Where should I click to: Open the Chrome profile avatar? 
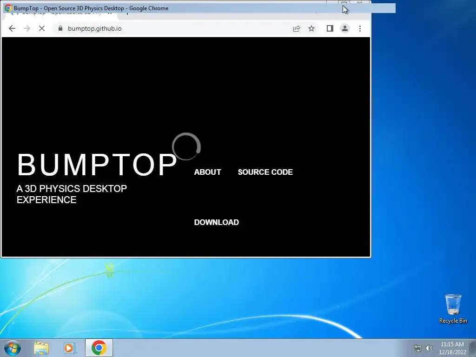click(x=344, y=28)
